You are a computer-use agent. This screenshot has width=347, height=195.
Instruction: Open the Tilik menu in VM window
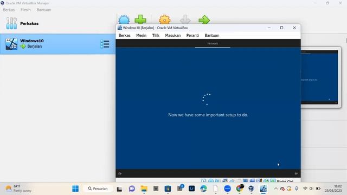[156, 35]
